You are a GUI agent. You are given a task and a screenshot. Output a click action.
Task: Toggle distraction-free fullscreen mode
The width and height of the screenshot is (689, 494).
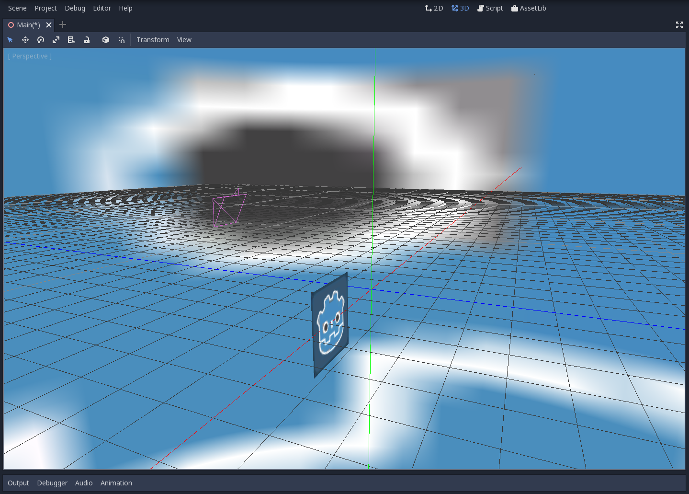[x=679, y=25]
